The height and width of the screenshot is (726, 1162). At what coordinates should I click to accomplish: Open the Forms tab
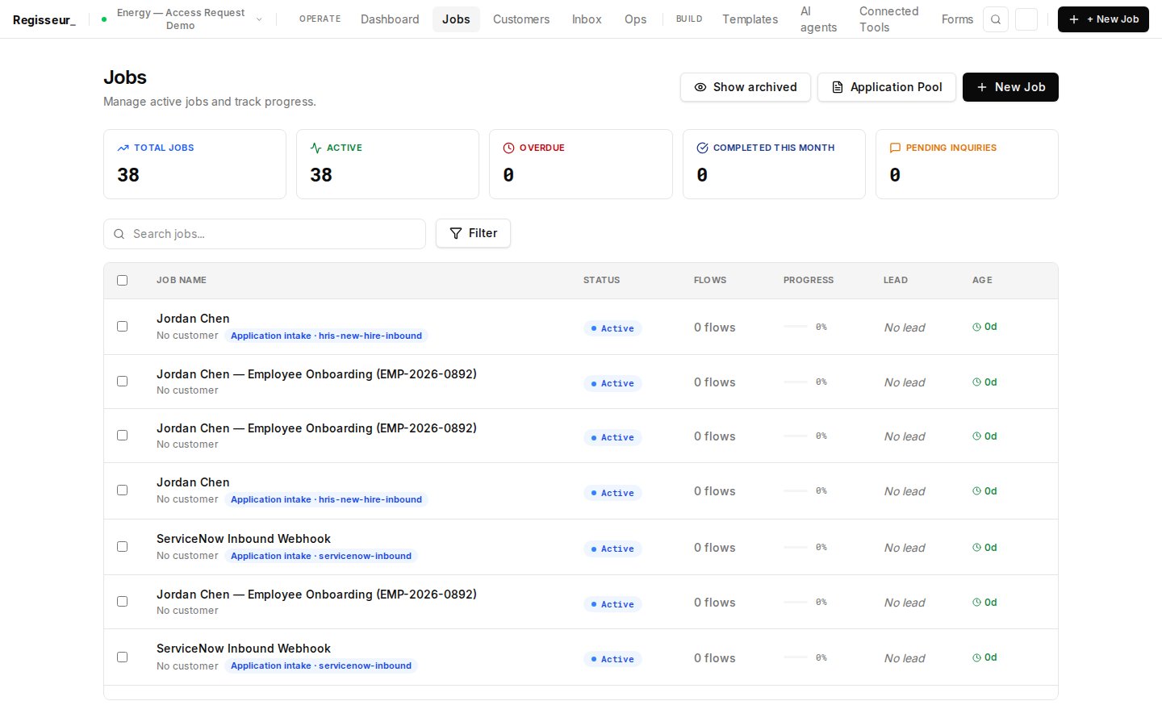(x=957, y=19)
